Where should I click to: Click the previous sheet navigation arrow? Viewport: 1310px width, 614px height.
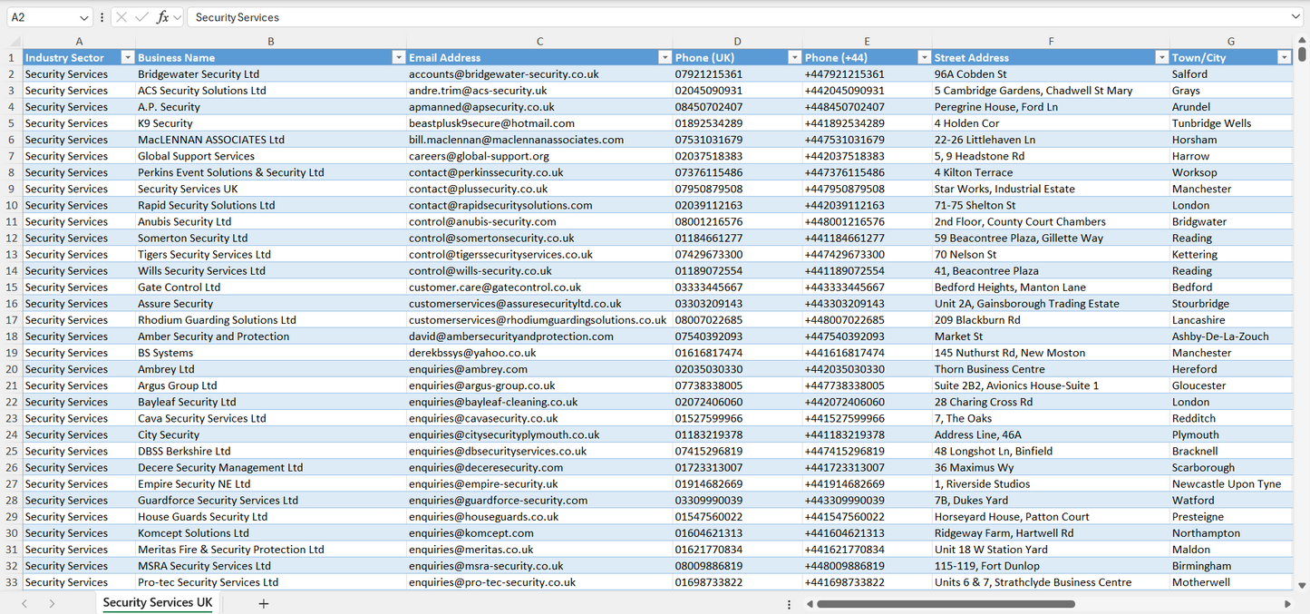click(24, 603)
